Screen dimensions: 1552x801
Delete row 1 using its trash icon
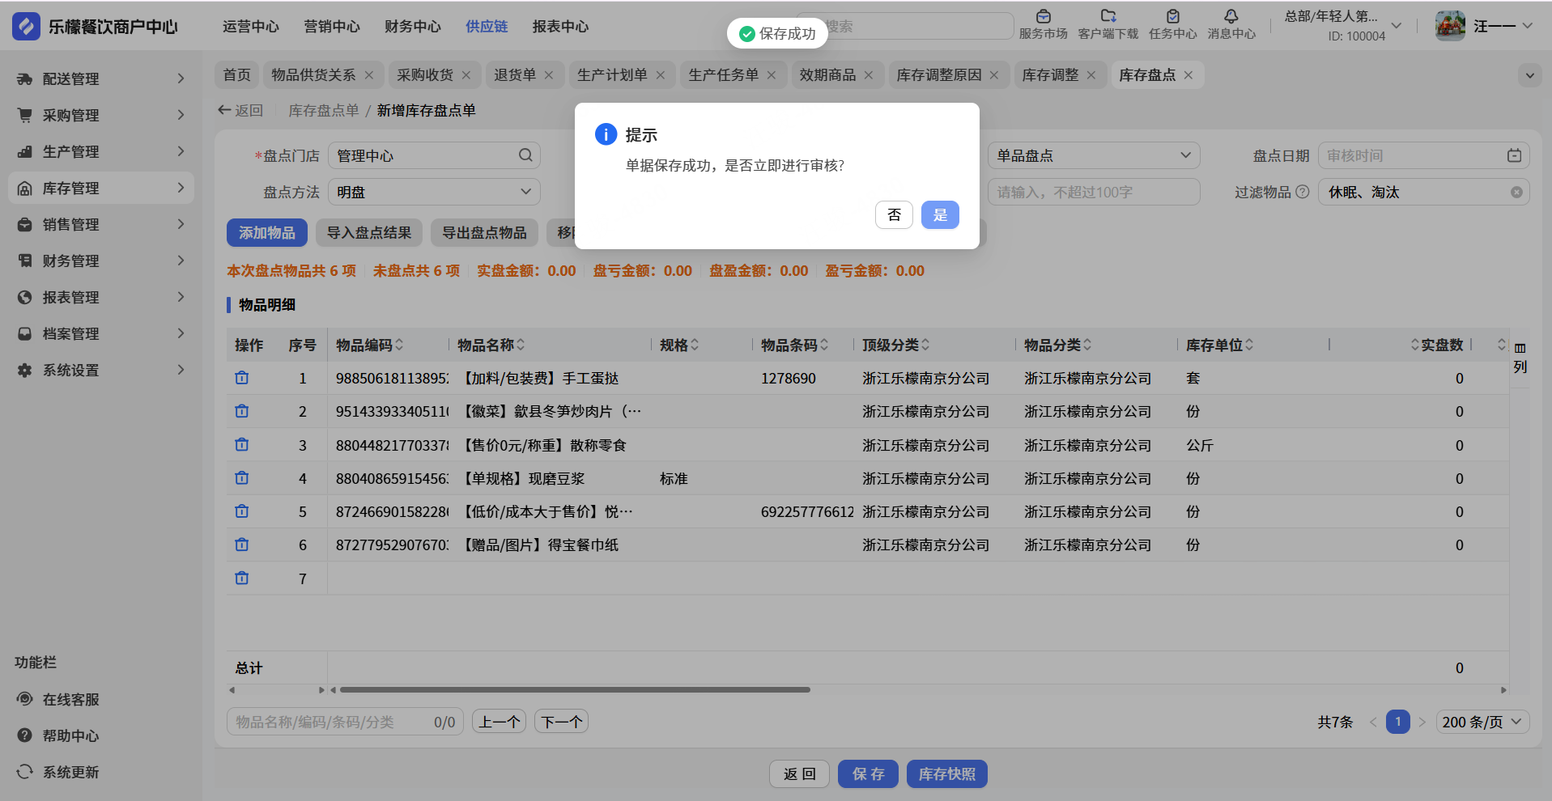(x=242, y=378)
